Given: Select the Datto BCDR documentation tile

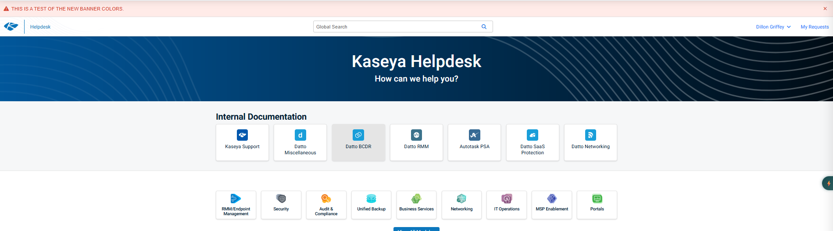Looking at the screenshot, I should click(358, 142).
